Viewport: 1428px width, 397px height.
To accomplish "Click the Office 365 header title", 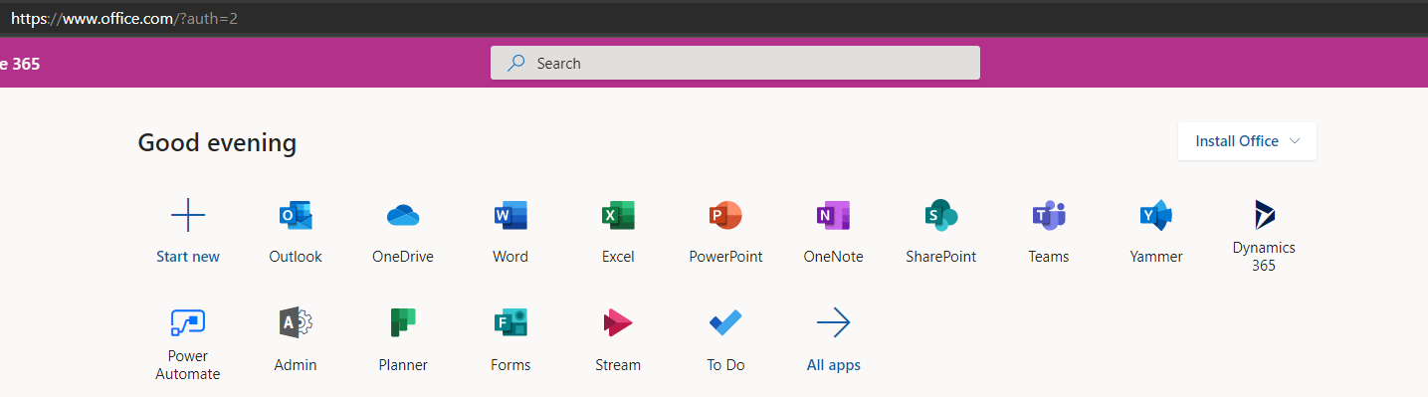I will tap(20, 64).
